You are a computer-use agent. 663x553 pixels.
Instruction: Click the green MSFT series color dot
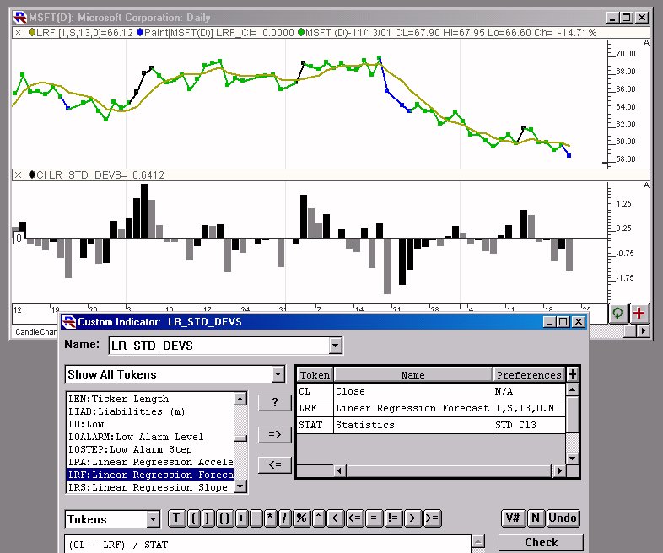tap(301, 33)
